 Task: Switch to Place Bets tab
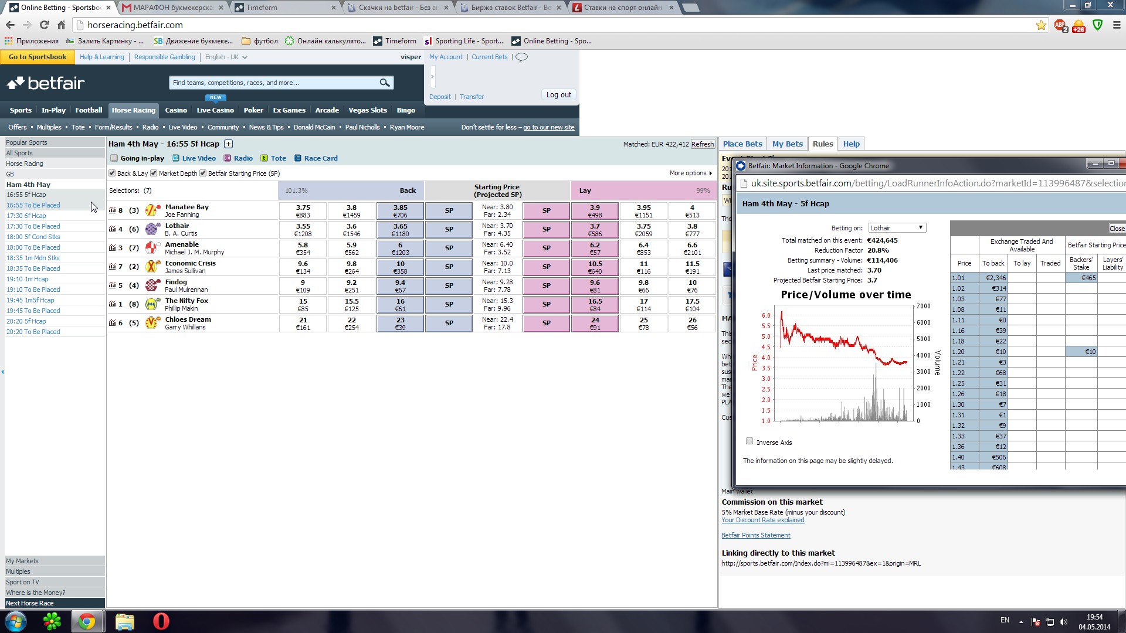coord(742,144)
